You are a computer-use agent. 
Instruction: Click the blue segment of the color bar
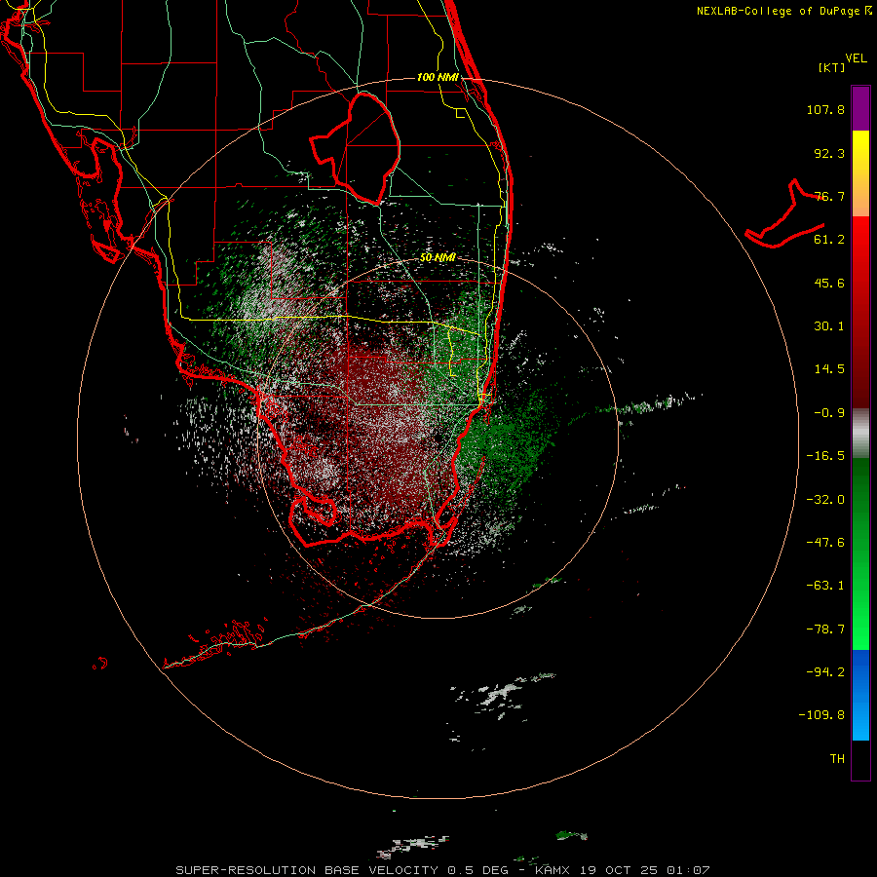[x=860, y=695]
